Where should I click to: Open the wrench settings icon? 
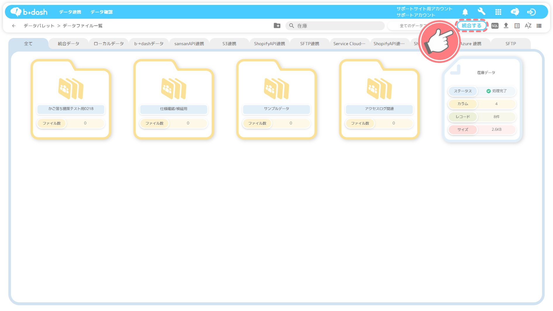[481, 12]
